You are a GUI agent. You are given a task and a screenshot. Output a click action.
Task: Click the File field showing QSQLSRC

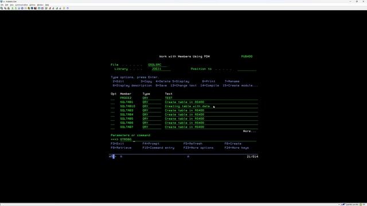click(x=158, y=65)
